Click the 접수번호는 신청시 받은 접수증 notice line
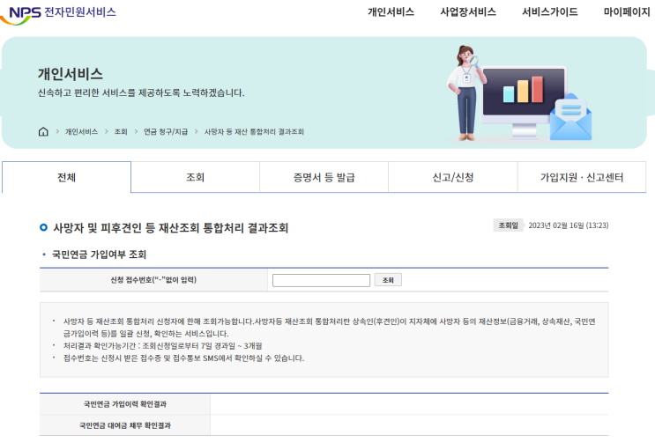 pyautogui.click(x=183, y=358)
